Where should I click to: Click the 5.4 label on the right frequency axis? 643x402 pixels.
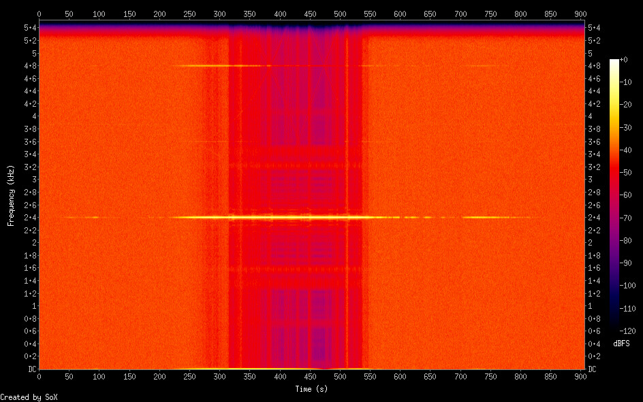tap(593, 27)
